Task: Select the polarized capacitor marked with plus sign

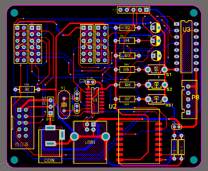Action: [x=156, y=28]
